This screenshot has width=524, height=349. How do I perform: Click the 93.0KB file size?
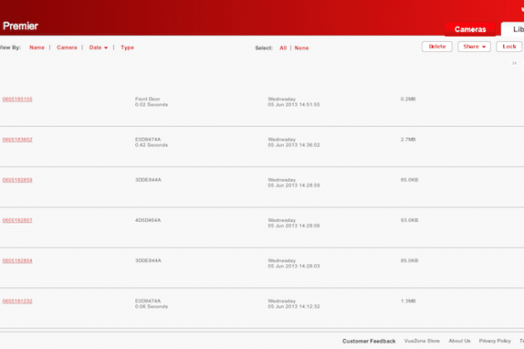click(409, 220)
